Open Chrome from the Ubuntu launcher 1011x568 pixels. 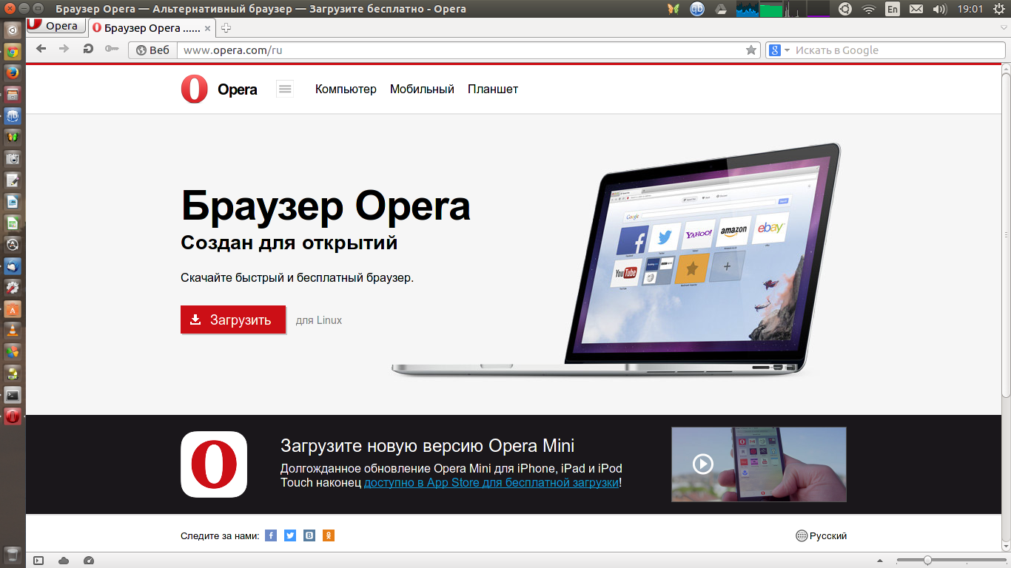pyautogui.click(x=13, y=51)
